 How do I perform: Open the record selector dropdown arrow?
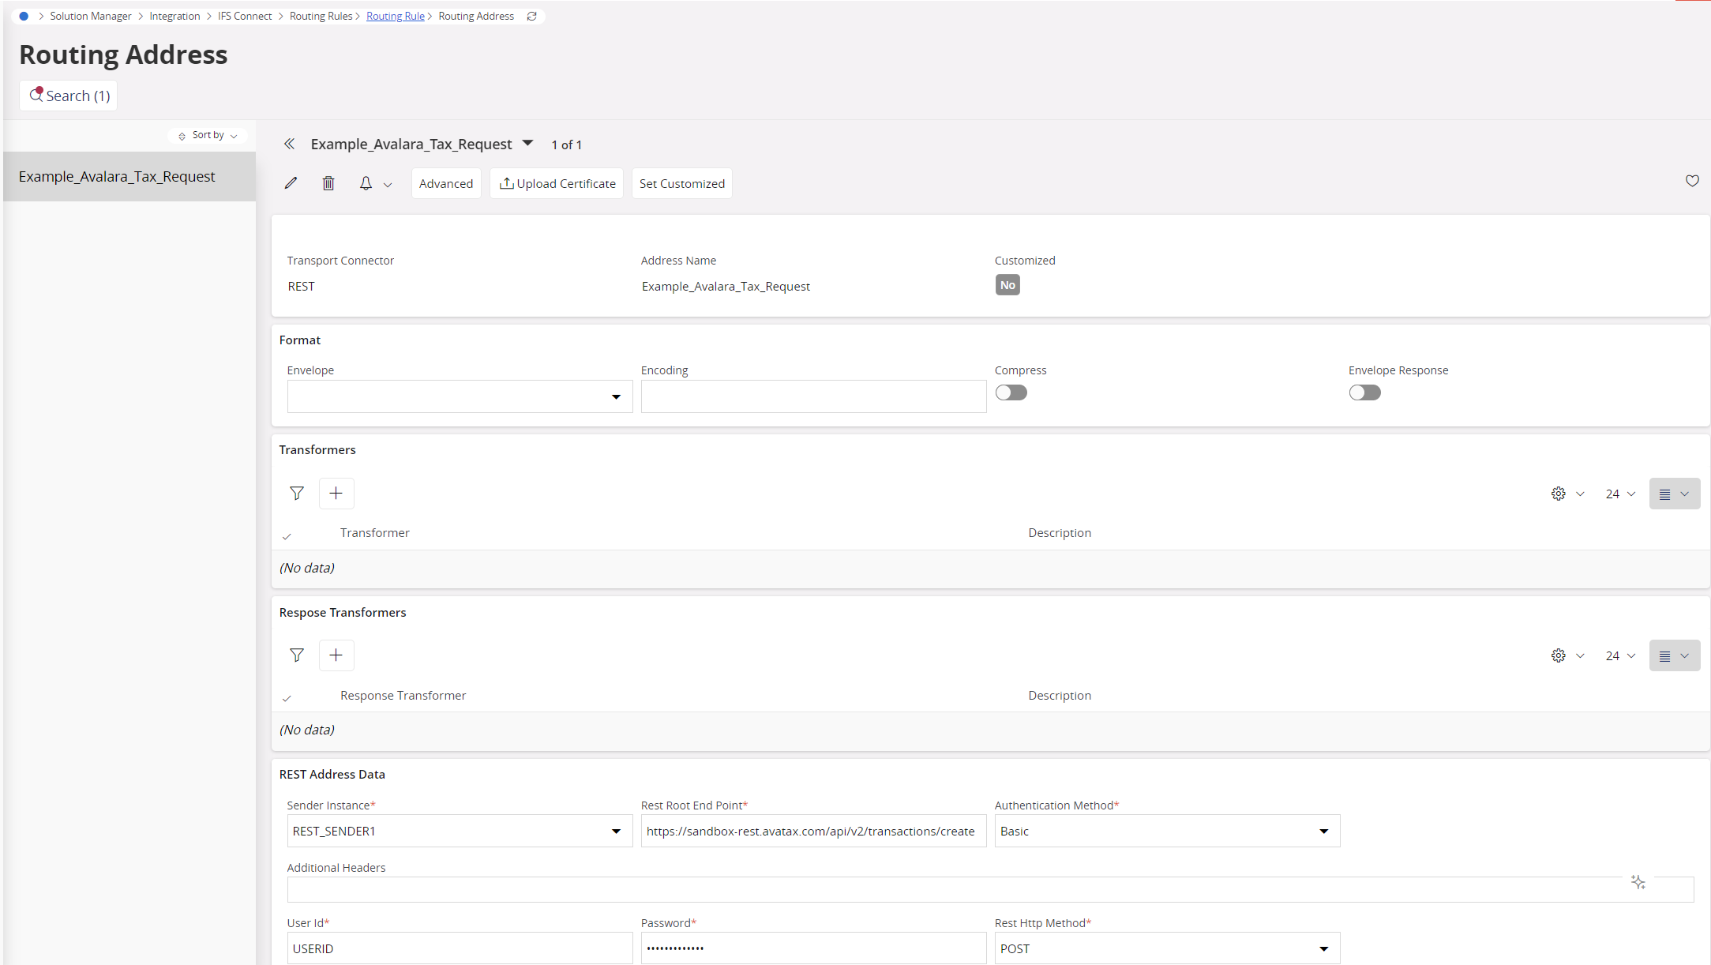click(x=528, y=143)
